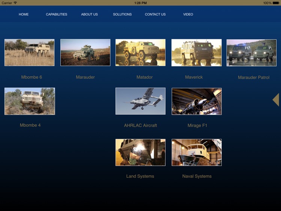281x211 pixels.
Task: Click the Naval Systems caption
Action: click(x=197, y=176)
